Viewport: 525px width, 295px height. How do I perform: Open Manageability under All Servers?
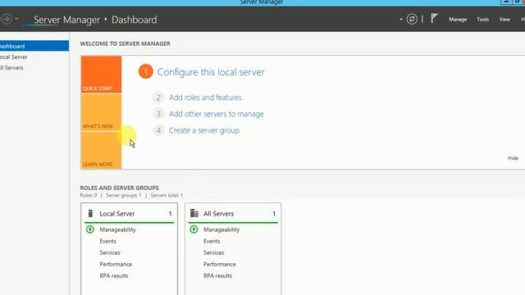click(221, 229)
